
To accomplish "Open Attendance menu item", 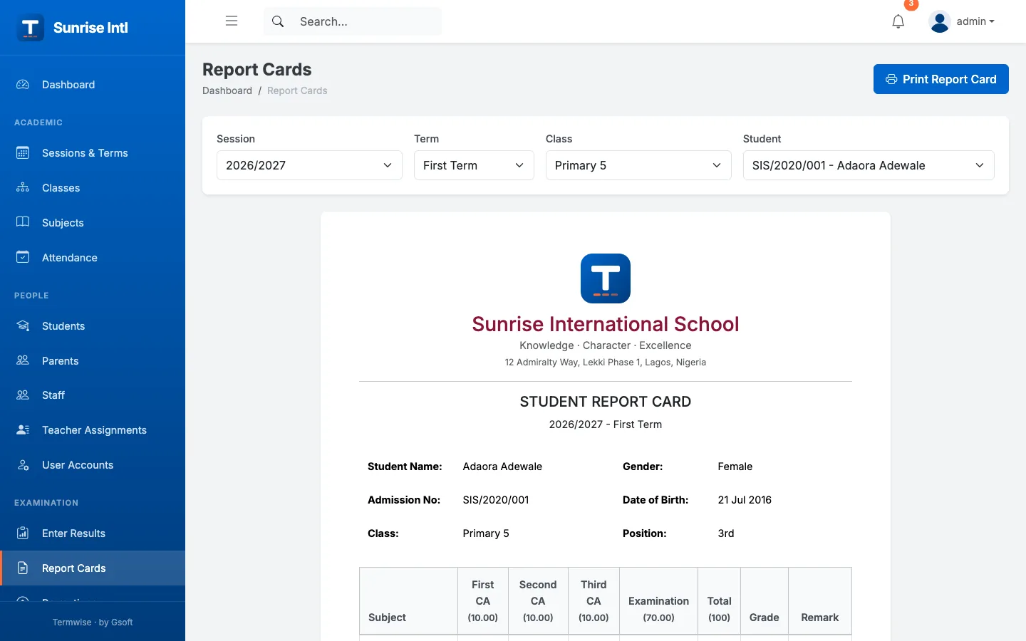I will (x=93, y=257).
